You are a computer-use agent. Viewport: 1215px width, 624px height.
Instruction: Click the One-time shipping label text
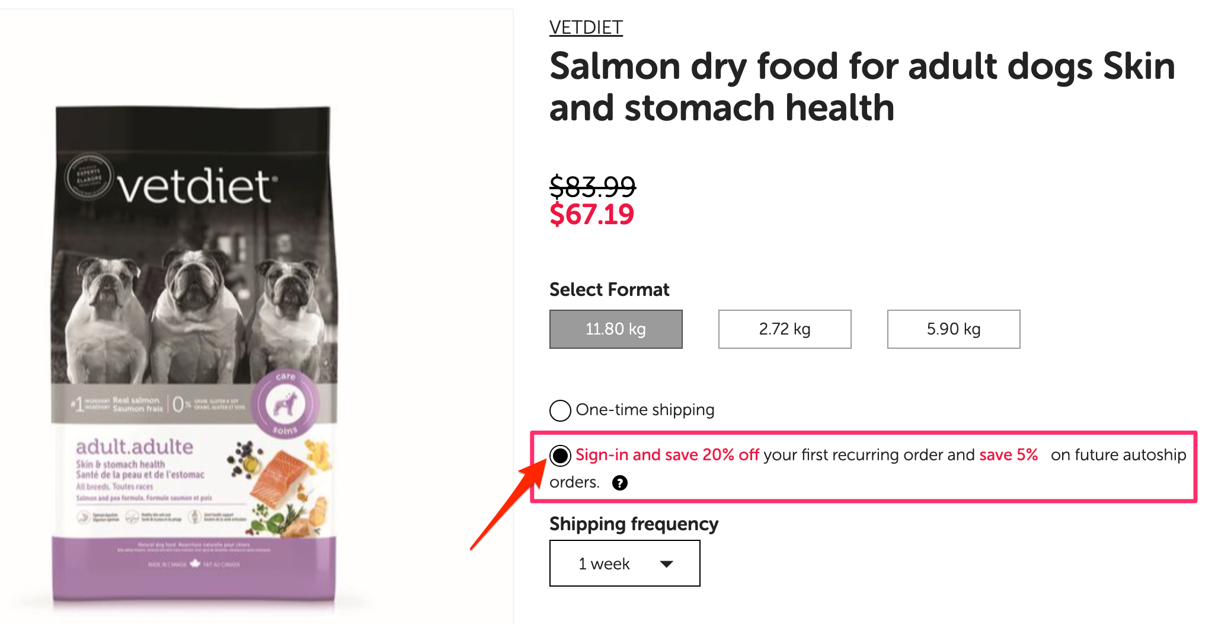click(x=645, y=410)
